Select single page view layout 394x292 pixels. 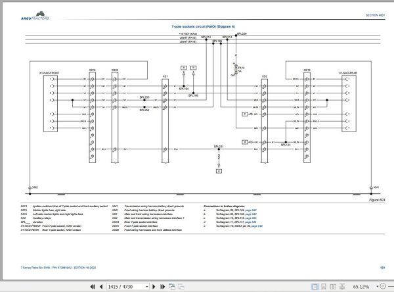(x=315, y=287)
